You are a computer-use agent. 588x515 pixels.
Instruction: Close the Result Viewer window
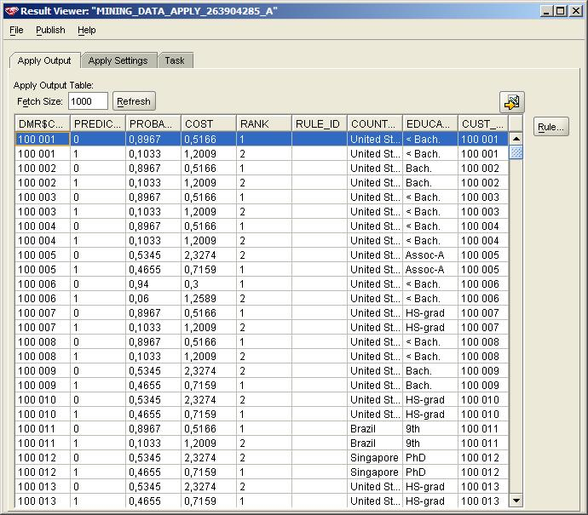click(x=575, y=11)
